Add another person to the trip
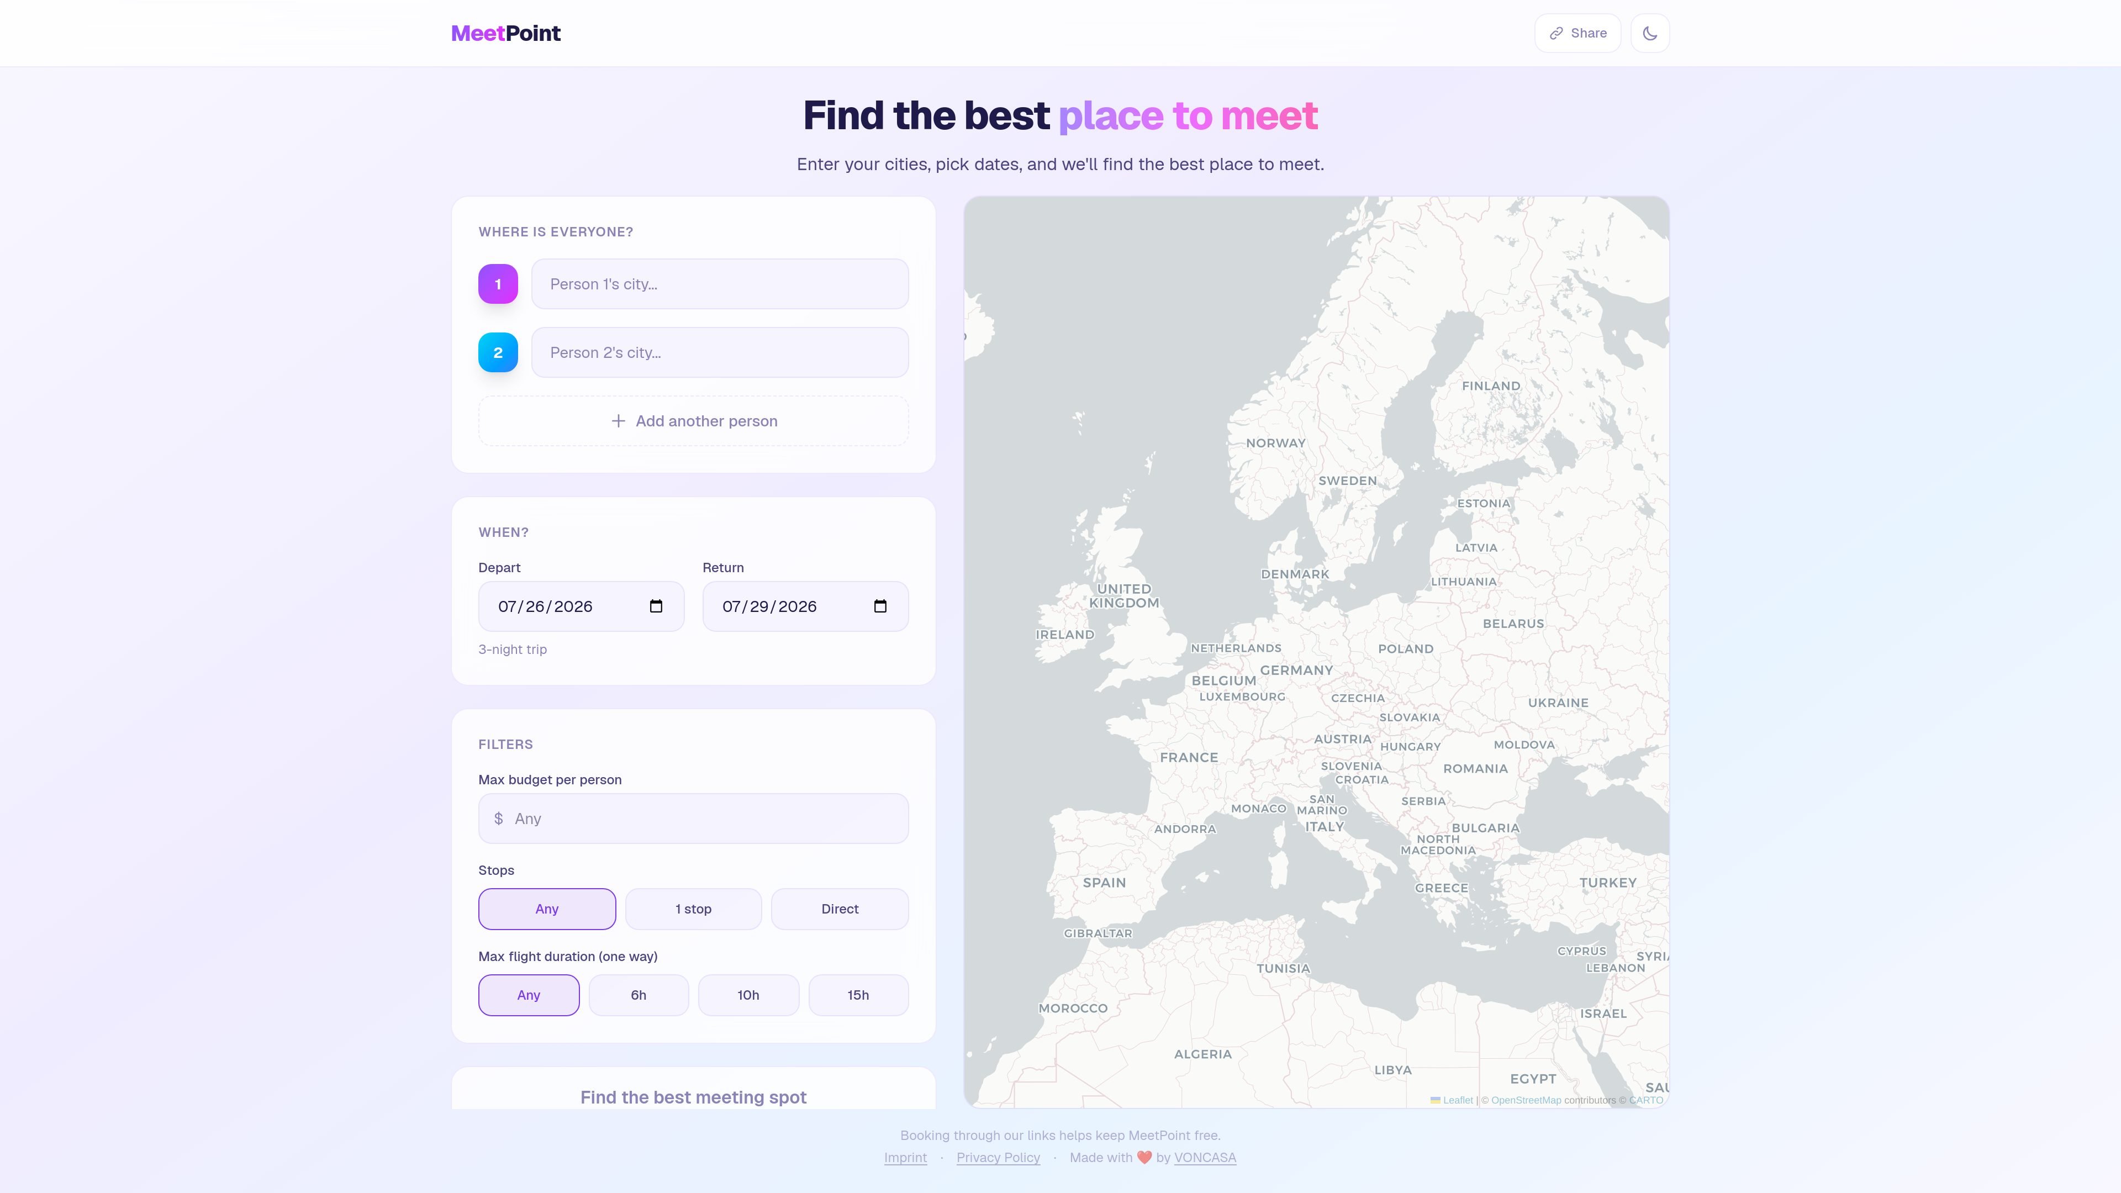Viewport: 2121px width, 1193px height. [693, 421]
